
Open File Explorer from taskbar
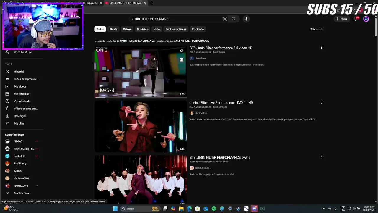point(181,209)
